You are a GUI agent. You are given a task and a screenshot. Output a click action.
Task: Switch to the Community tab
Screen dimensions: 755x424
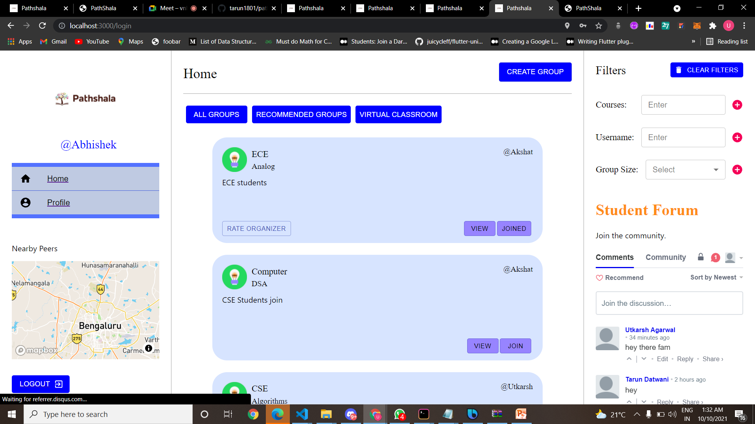coord(665,257)
